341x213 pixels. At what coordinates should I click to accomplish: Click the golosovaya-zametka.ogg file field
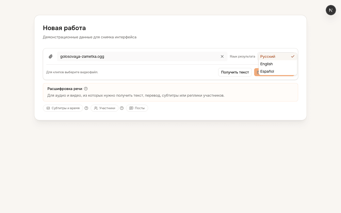click(142, 56)
